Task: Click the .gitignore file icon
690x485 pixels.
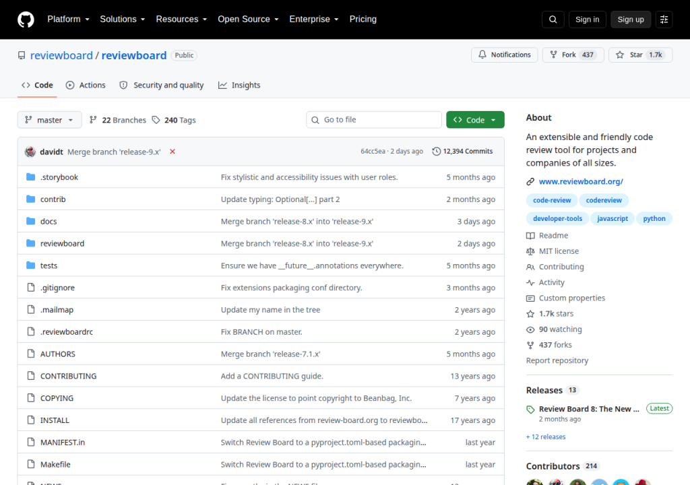Action: tap(31, 288)
